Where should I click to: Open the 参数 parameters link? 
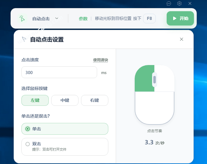pyautogui.click(x=83, y=19)
